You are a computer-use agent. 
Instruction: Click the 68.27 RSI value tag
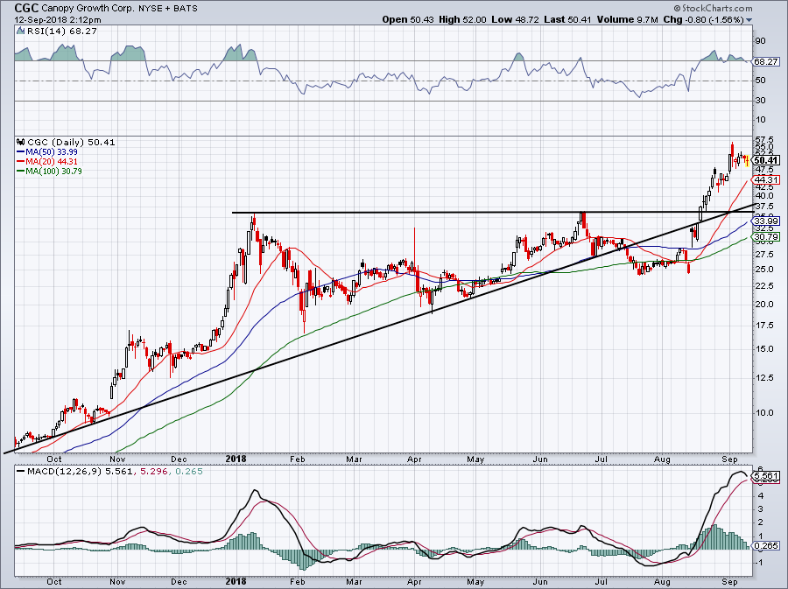click(766, 62)
